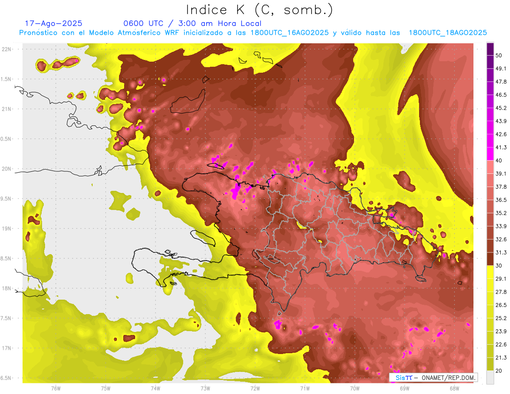The width and height of the screenshot is (510, 394).
Task: Click the olive-yellow band between 20 and 21.3
Action: tap(490, 364)
